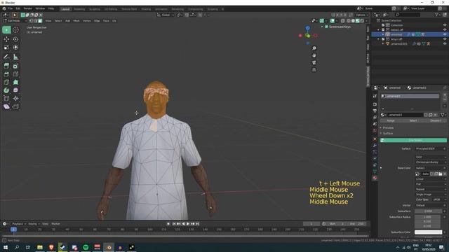Select the Scale tool
This screenshot has width=449, height=252.
pos(6,48)
